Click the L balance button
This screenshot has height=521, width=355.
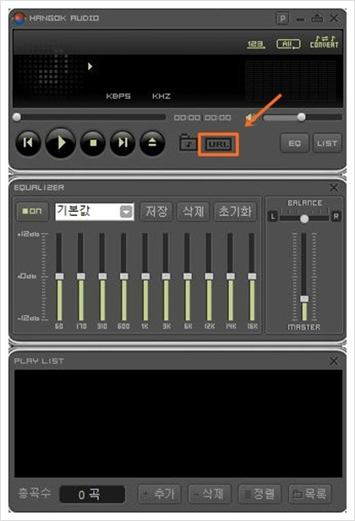[272, 217]
